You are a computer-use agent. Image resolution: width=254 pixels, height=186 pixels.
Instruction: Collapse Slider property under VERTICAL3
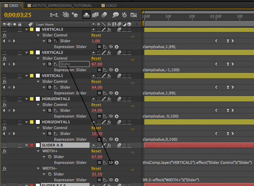(44, 41)
